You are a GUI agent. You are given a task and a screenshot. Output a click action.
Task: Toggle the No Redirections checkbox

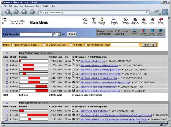click(85, 45)
